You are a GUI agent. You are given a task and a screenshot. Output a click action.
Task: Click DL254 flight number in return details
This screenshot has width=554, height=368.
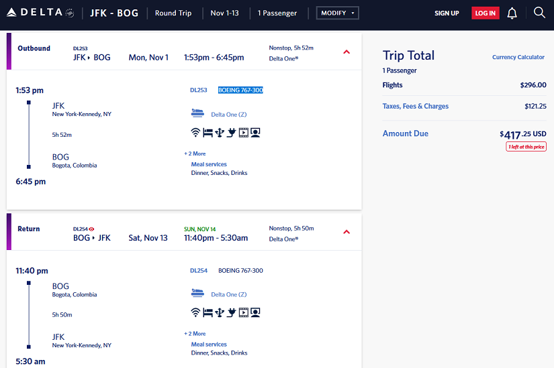pos(199,271)
